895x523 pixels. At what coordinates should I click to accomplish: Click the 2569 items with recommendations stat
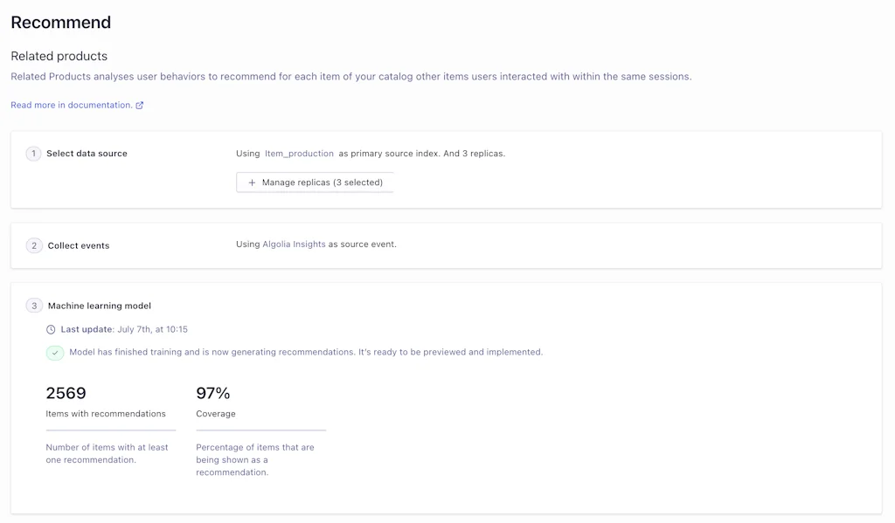pyautogui.click(x=65, y=393)
